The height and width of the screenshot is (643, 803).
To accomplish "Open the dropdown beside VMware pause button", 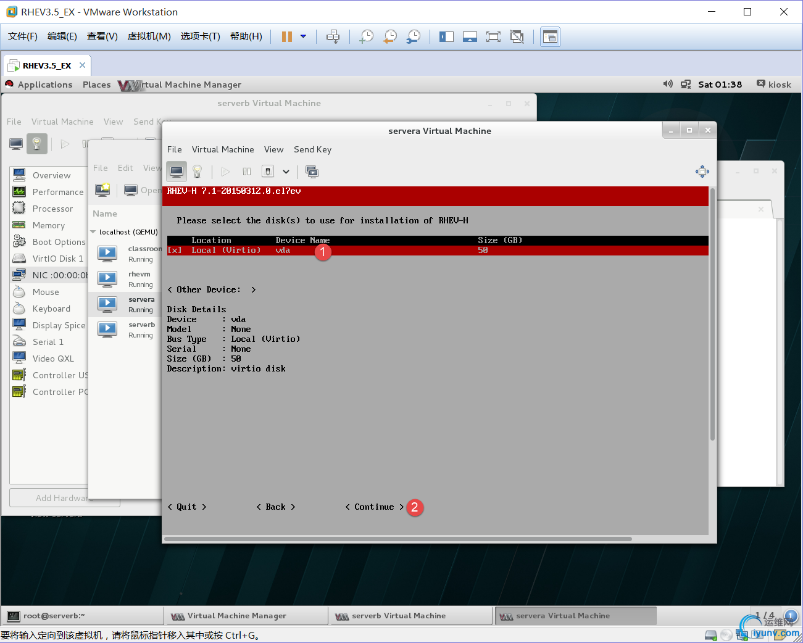I will 303,37.
